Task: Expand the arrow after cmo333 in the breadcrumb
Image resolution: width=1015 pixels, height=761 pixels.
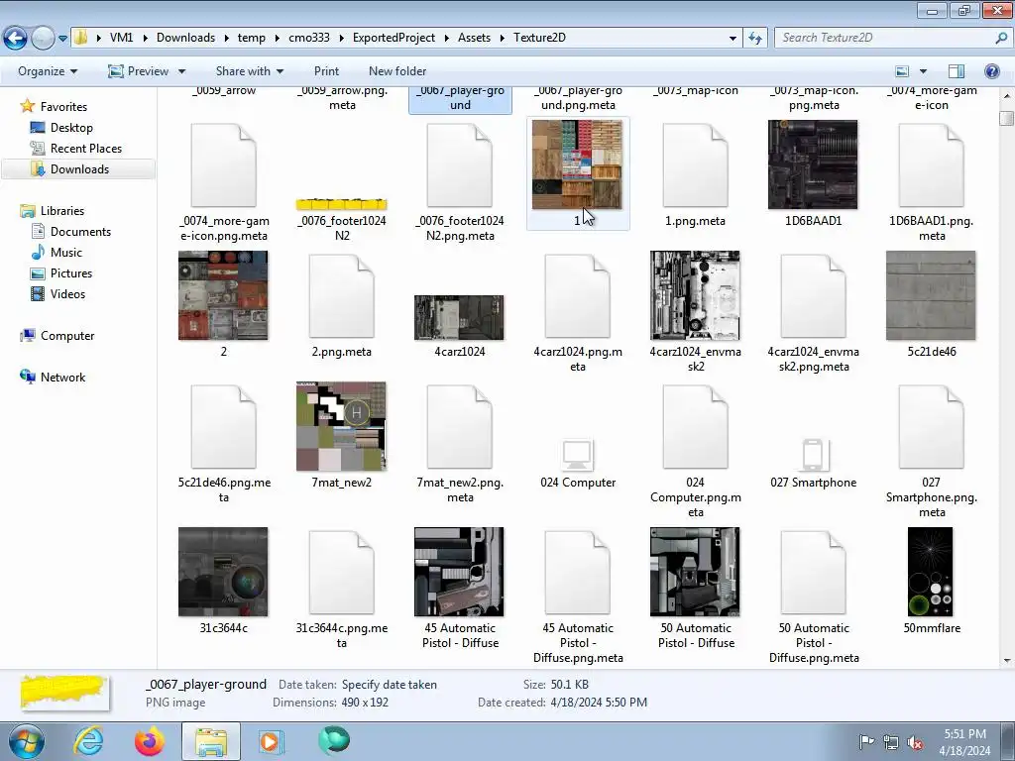Action: 341,39
